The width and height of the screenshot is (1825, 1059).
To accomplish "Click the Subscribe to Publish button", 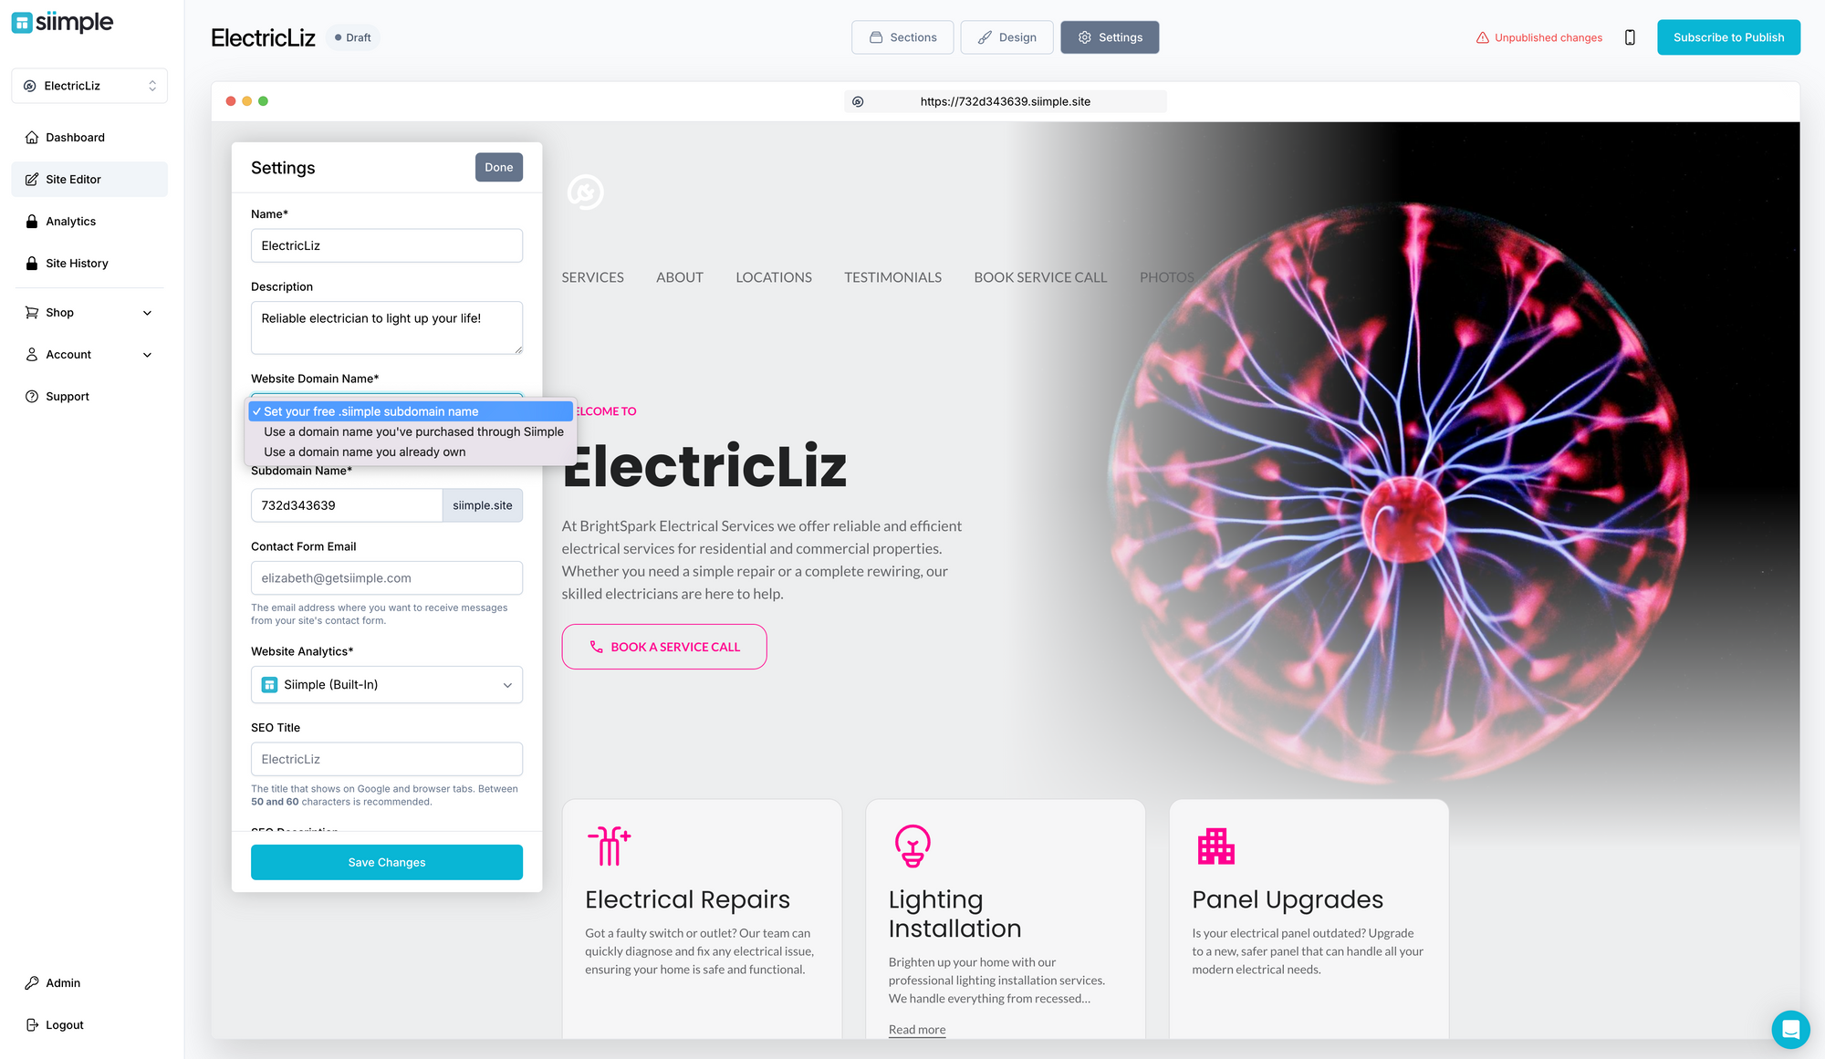I will (x=1729, y=36).
